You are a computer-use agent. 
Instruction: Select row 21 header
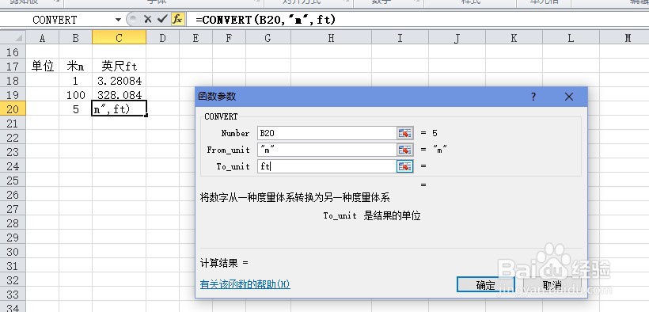tap(13, 123)
